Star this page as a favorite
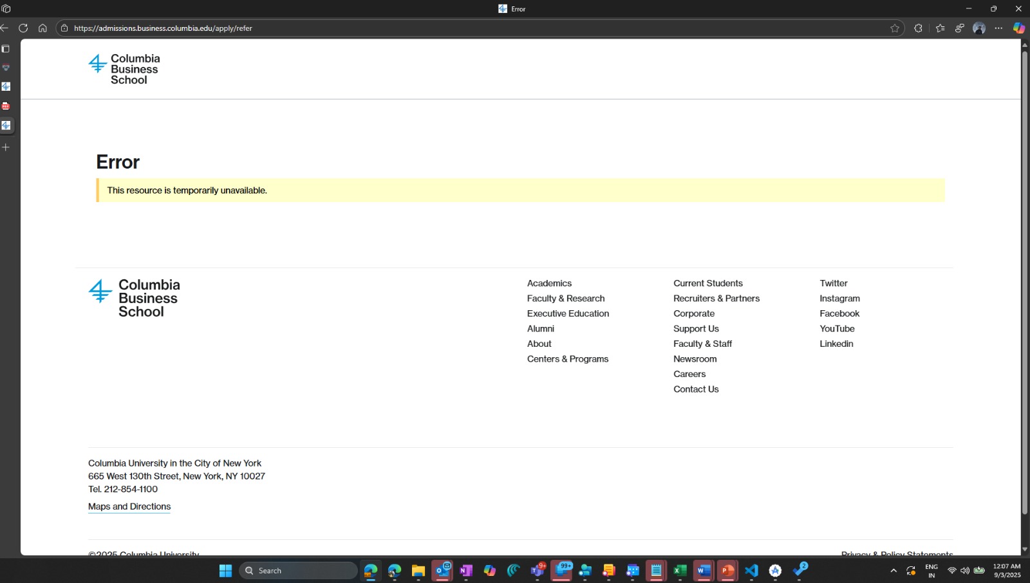This screenshot has width=1030, height=583. point(895,28)
